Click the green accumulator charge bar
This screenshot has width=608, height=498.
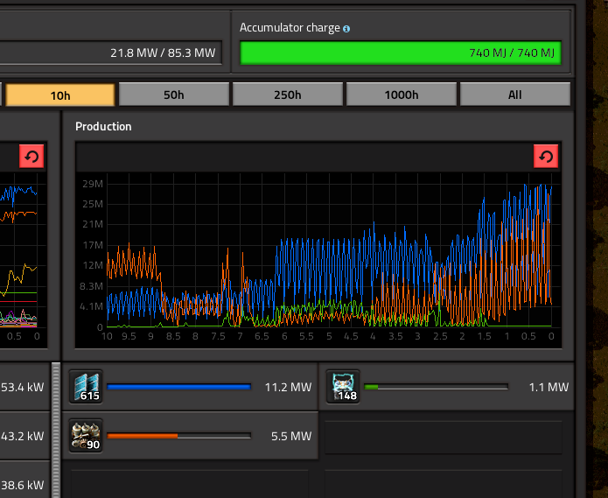[400, 53]
